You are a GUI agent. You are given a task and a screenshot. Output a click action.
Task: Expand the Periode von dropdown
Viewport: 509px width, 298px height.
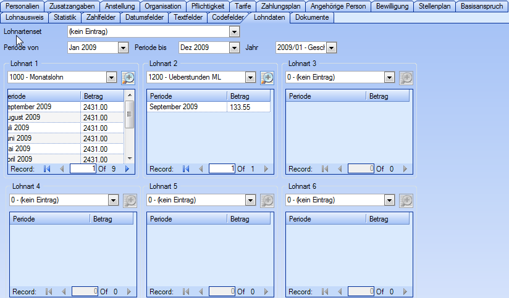[x=123, y=48]
